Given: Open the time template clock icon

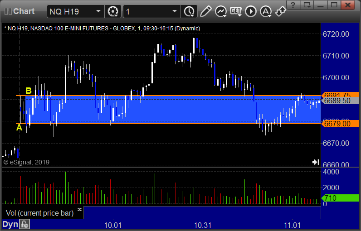Looking at the screenshot, I should 189,11.
